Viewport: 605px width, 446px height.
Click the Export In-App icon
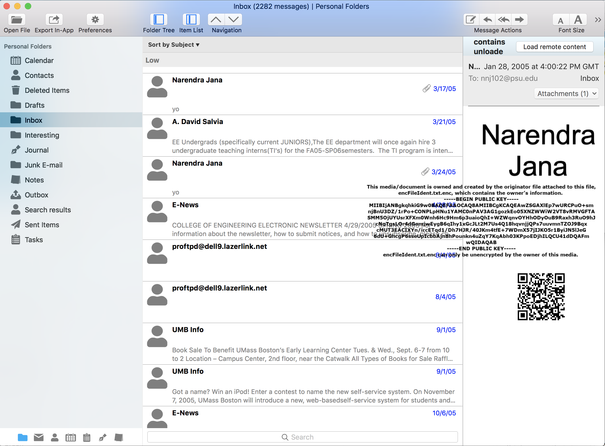point(54,20)
